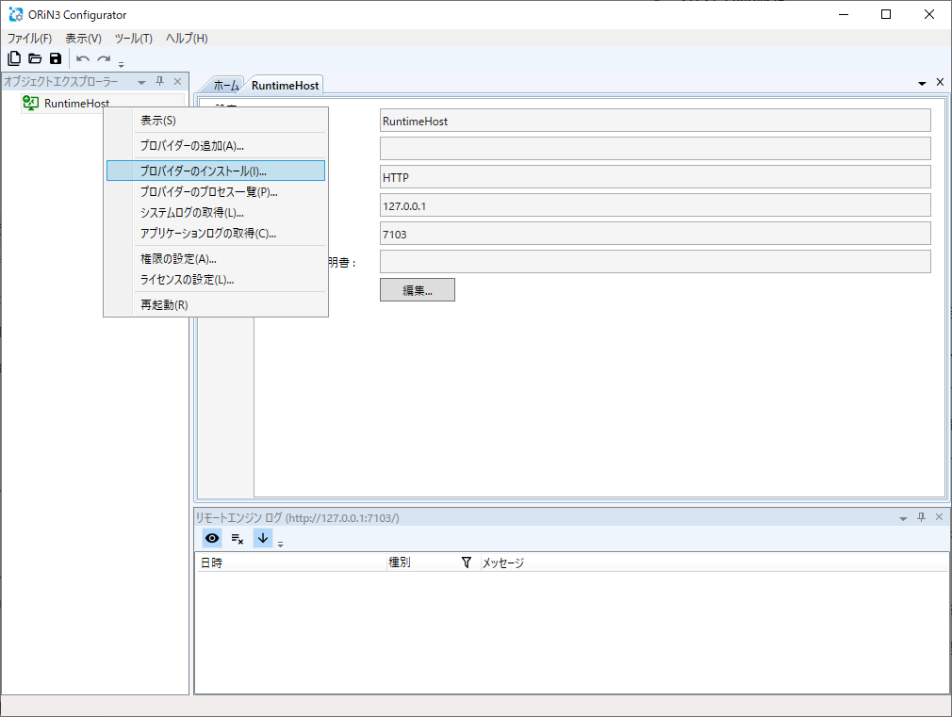Redo the last action
The width and height of the screenshot is (952, 717).
(104, 59)
